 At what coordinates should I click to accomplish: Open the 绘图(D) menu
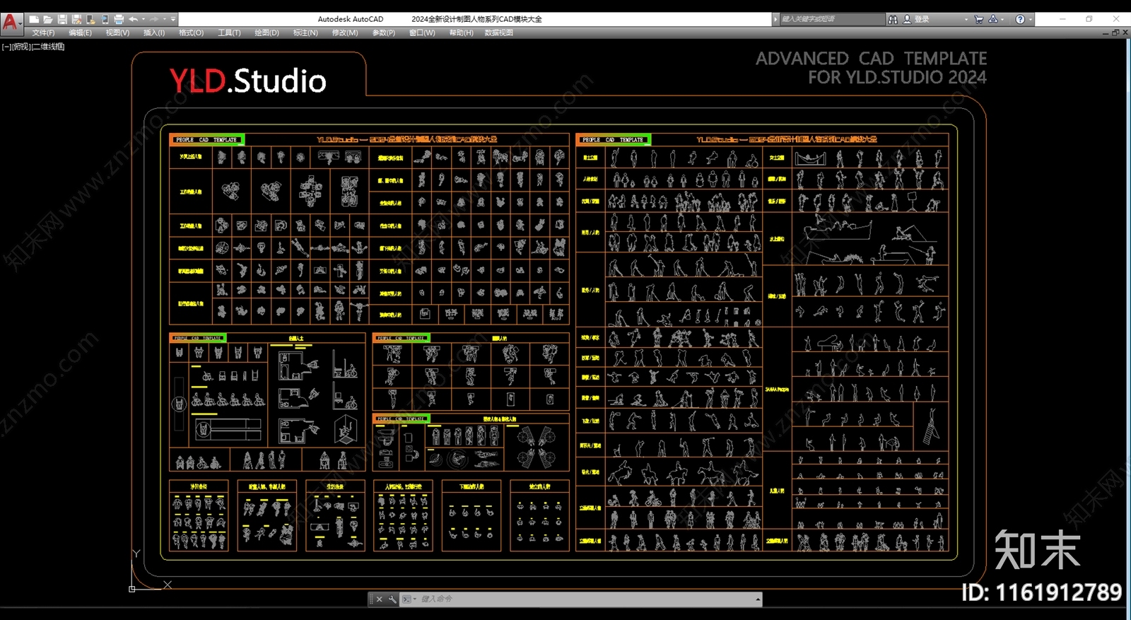coord(266,33)
